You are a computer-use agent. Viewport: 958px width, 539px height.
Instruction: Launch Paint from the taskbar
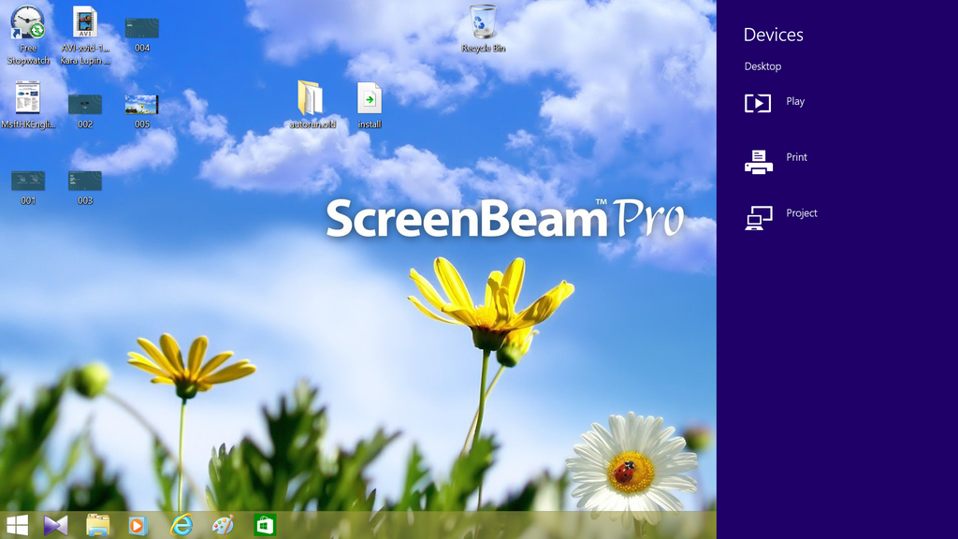tap(223, 525)
